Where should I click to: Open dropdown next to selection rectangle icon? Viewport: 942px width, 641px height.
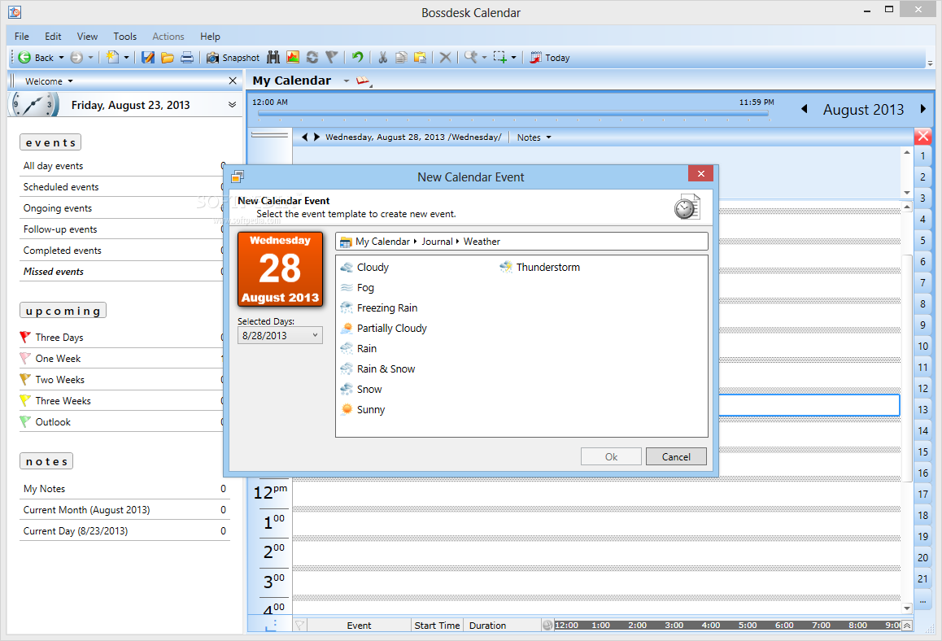513,58
